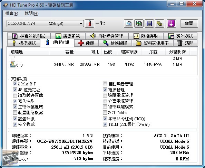205x168 pixels.
Task: Toggle the S.M.A.R.T checkbox
Action: click(15, 84)
